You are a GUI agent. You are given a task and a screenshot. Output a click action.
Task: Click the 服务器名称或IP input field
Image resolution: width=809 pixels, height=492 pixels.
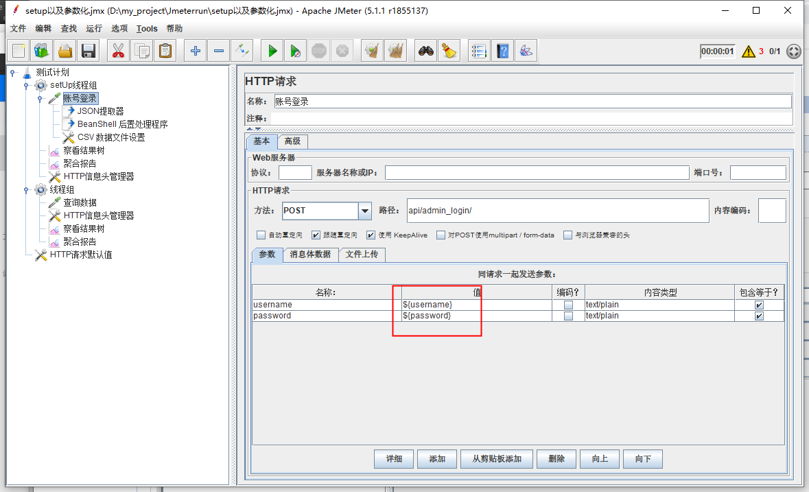pos(537,173)
